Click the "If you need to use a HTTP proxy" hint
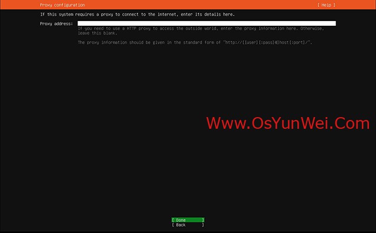376x233 pixels. coord(201,31)
